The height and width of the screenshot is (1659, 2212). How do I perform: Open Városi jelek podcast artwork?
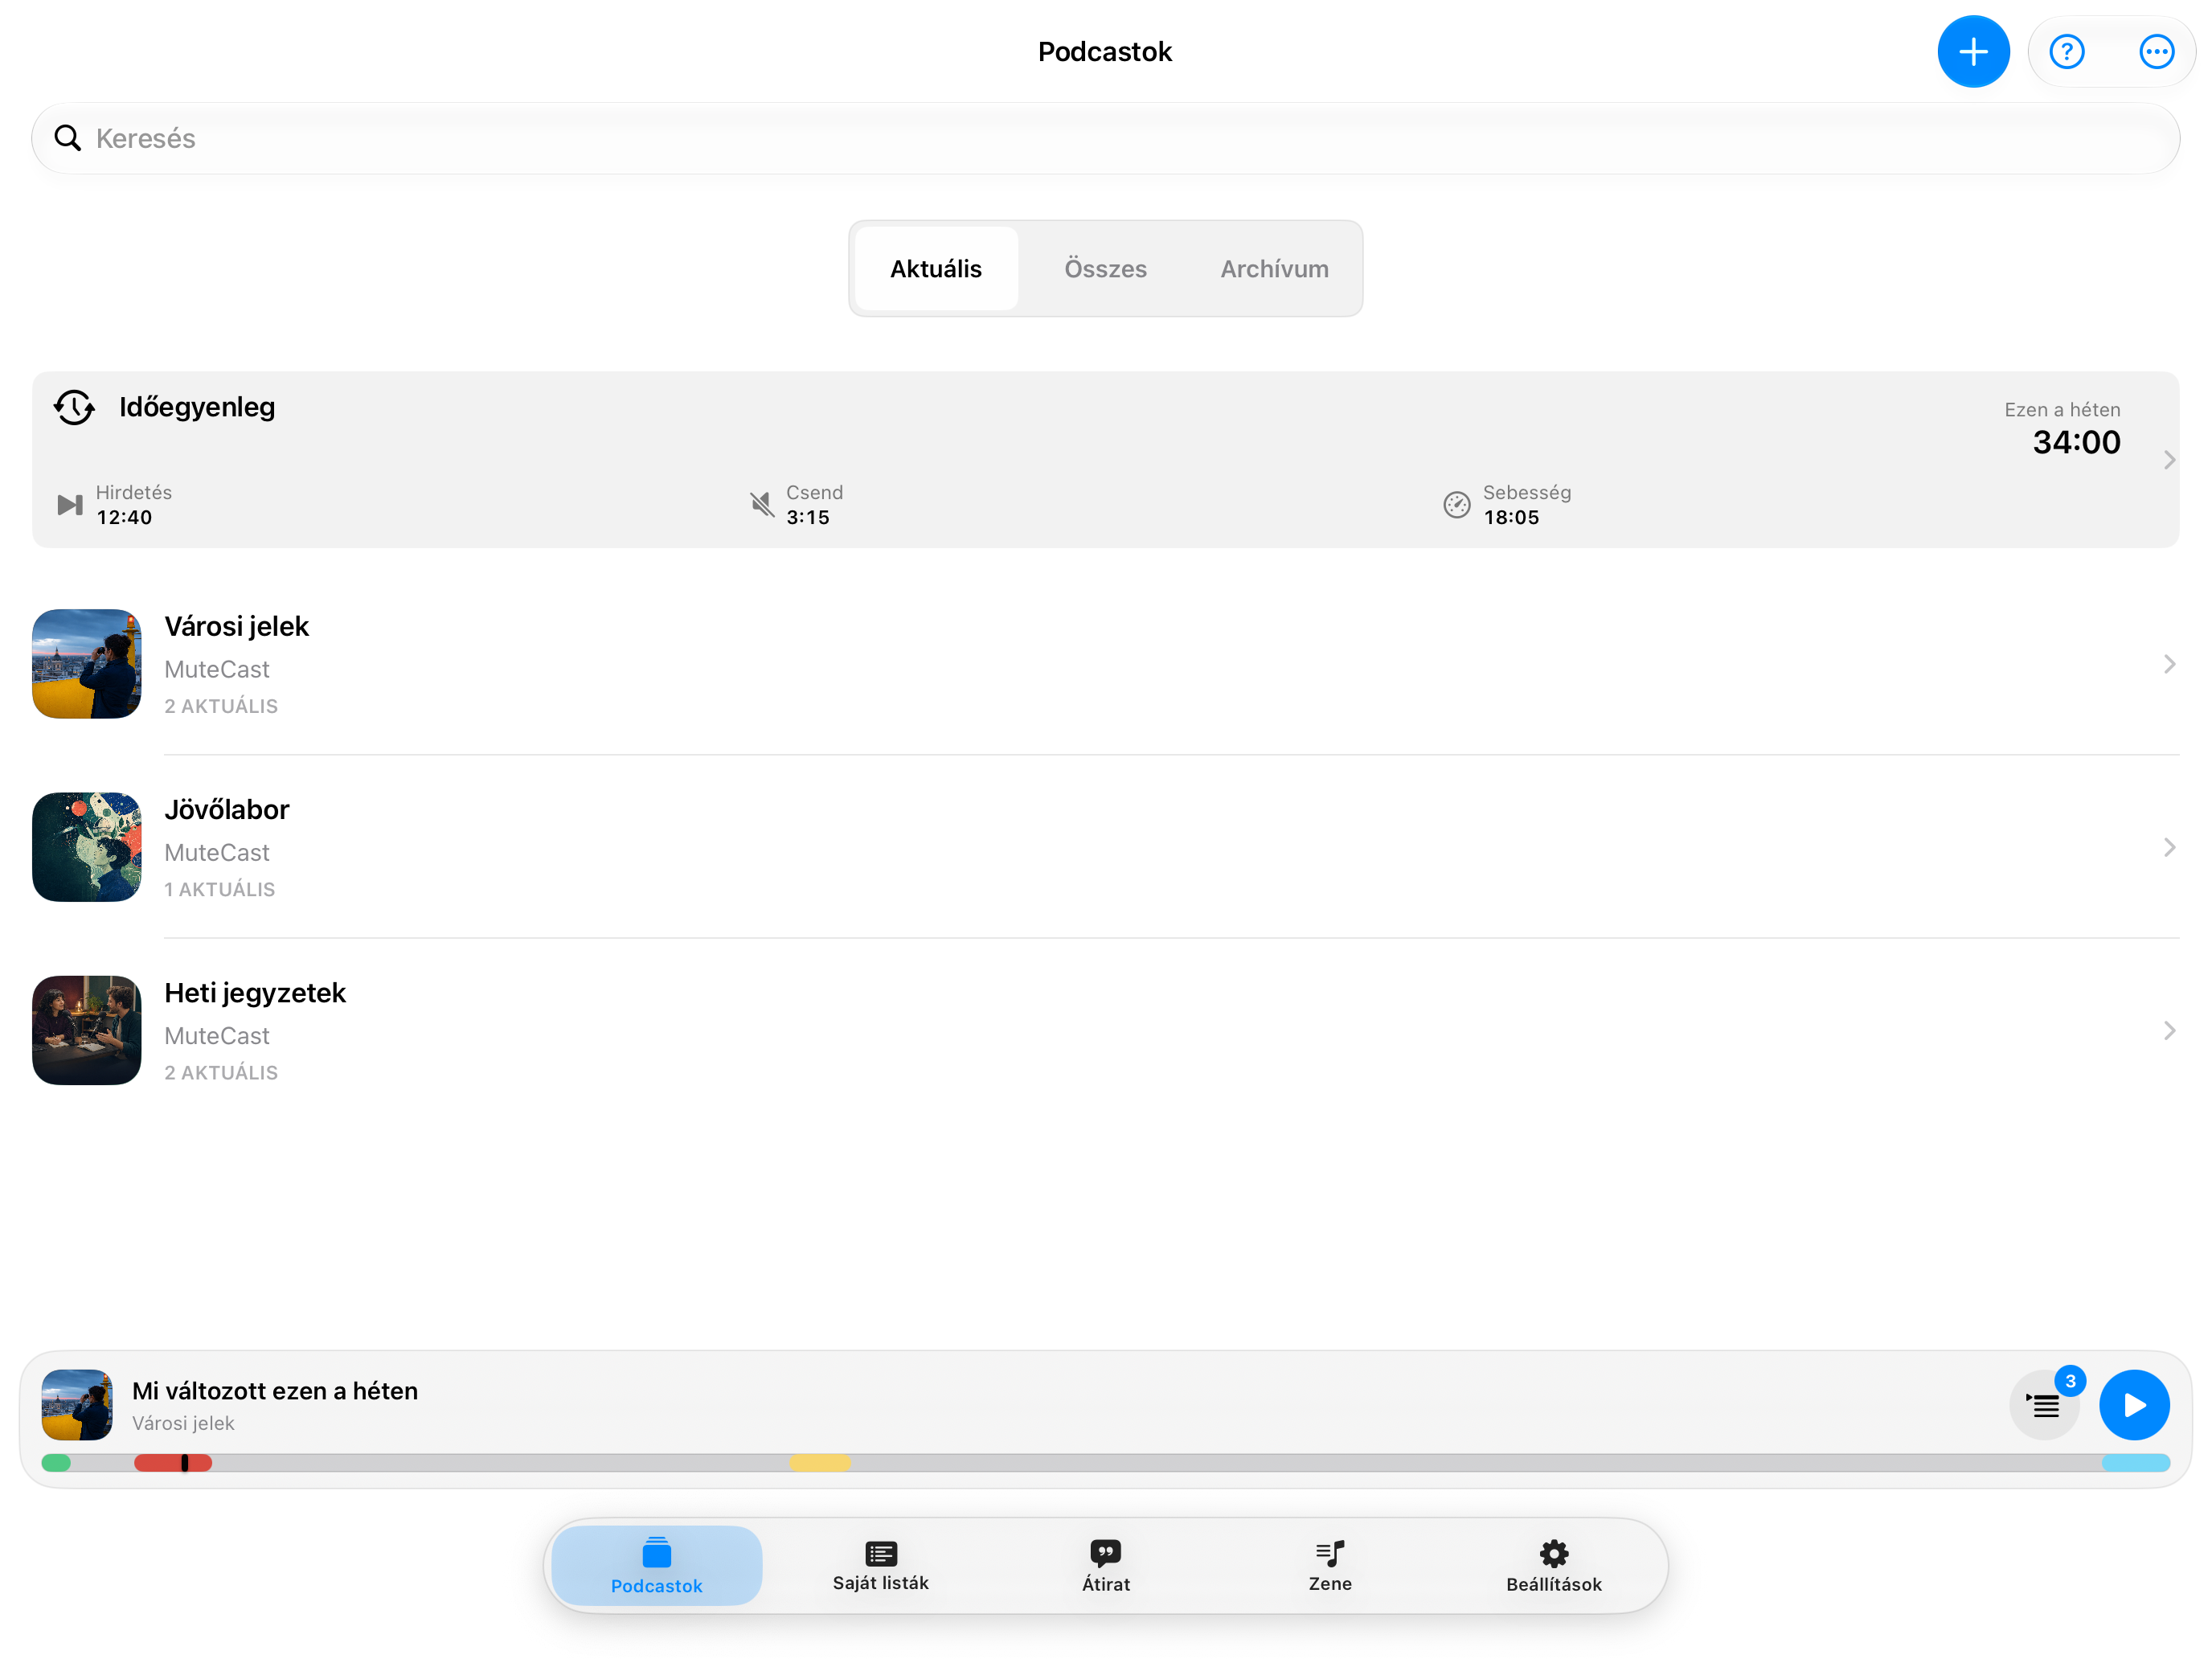point(87,664)
